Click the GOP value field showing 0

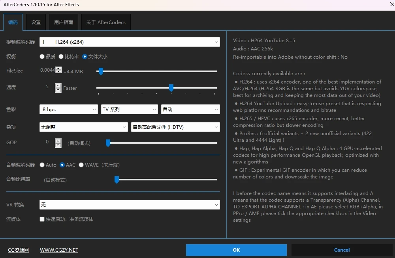(47, 142)
